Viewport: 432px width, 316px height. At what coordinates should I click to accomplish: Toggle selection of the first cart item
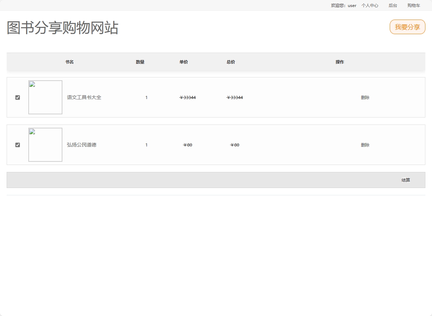[17, 97]
